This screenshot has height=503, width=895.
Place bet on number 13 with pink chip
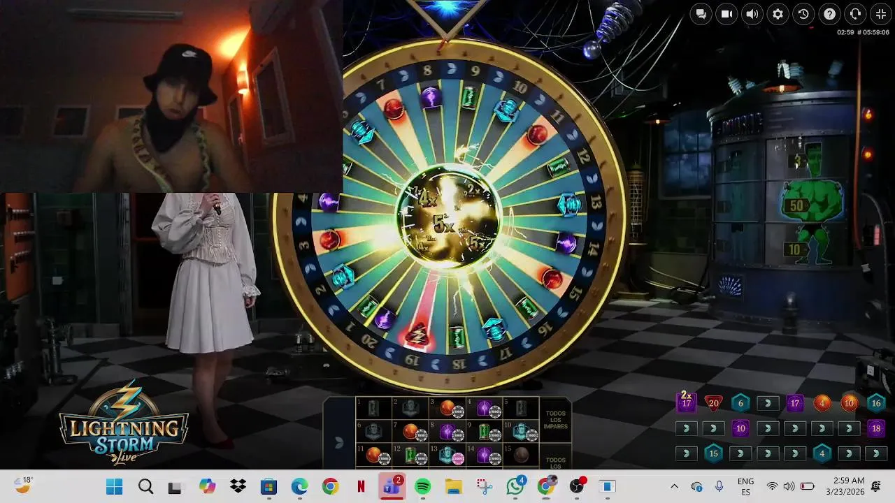(447, 455)
